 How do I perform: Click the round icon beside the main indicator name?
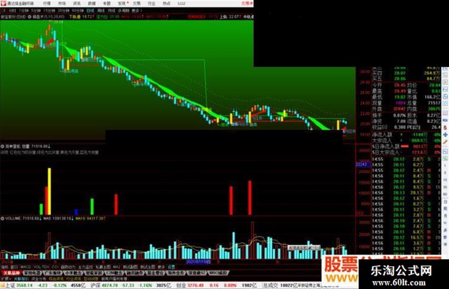(30, 17)
